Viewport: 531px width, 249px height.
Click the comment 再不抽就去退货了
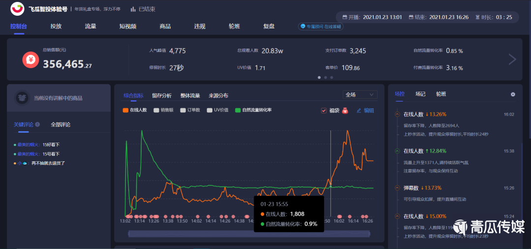48,163
